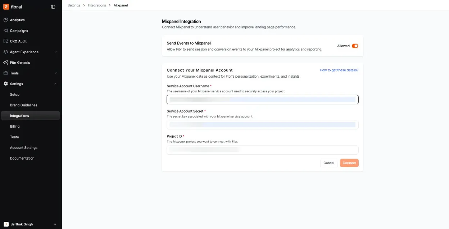Open Analytics via its sidebar icon
The width and height of the screenshot is (449, 229).
pos(6,20)
